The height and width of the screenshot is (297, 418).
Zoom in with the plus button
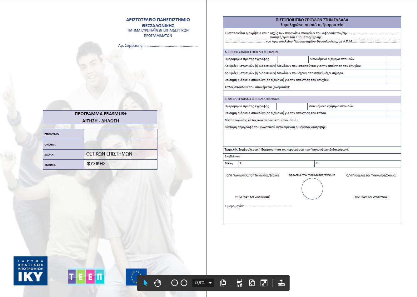[184, 283]
